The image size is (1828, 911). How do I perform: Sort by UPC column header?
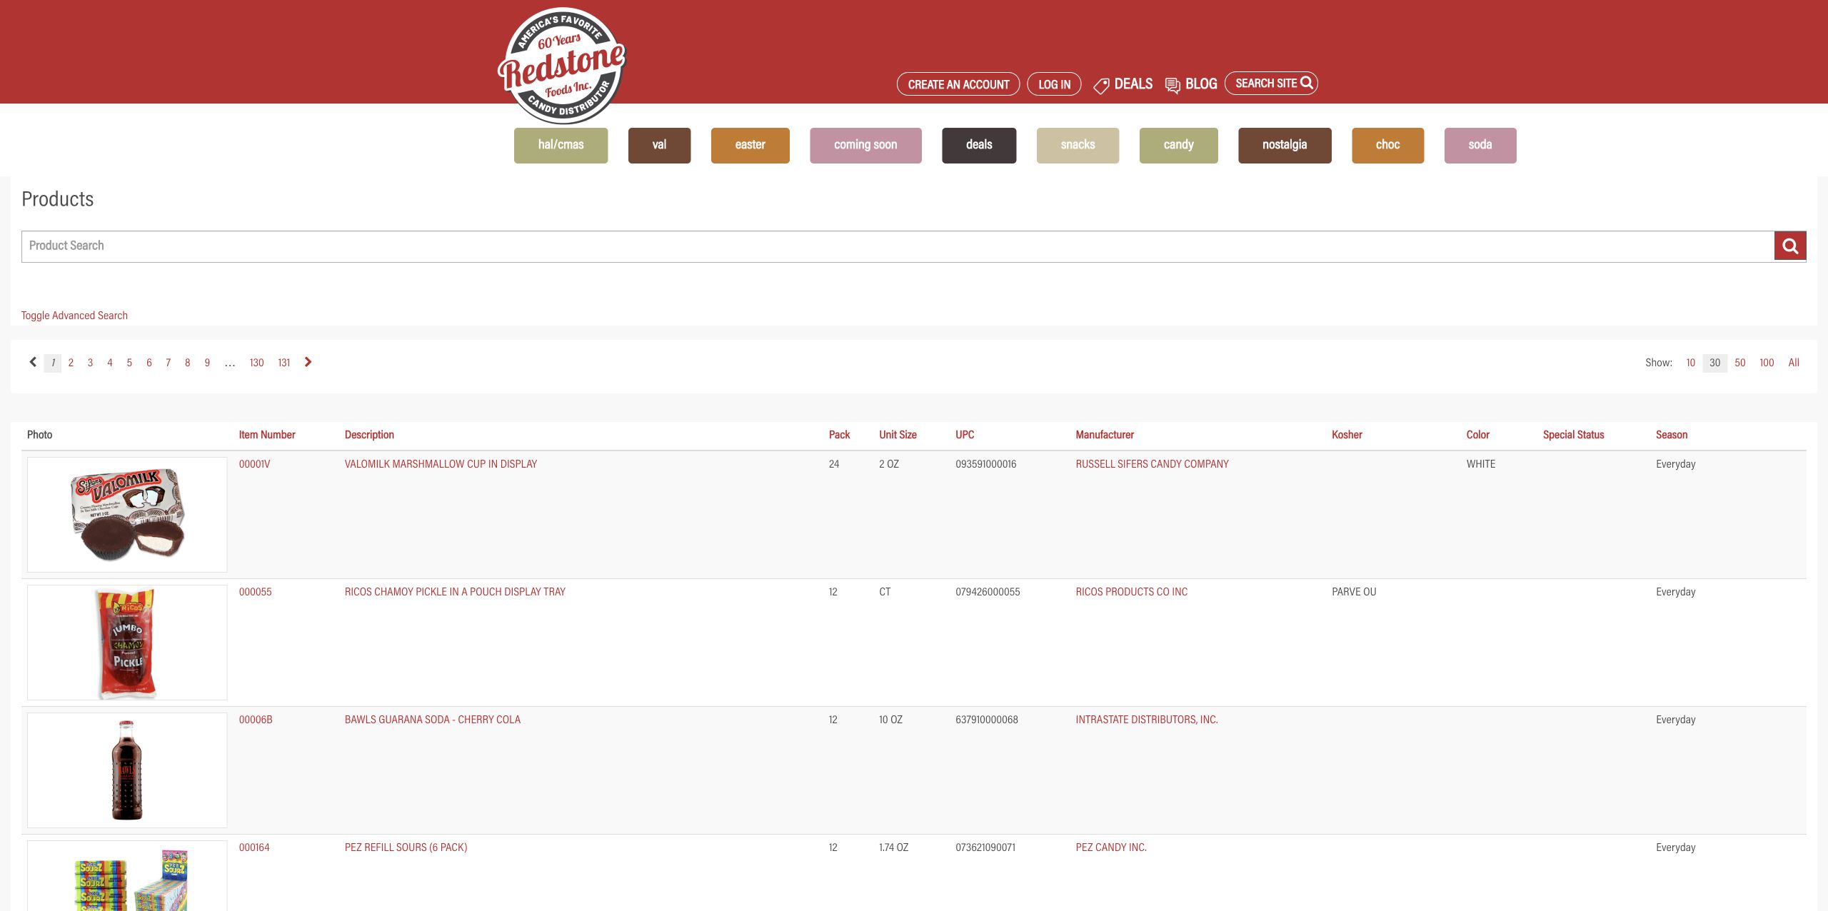click(965, 435)
